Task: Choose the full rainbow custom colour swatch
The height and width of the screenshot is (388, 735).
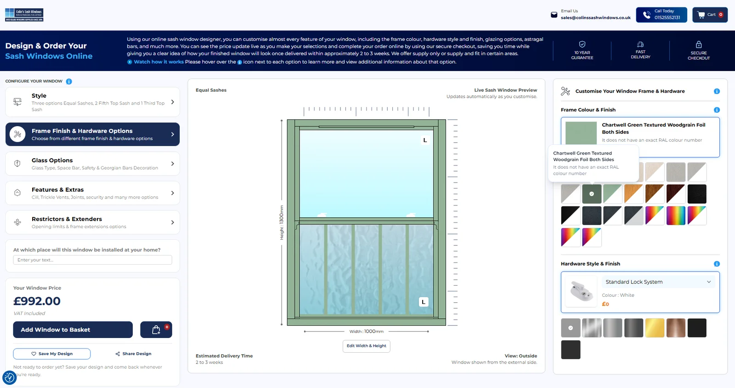Action: (x=676, y=216)
